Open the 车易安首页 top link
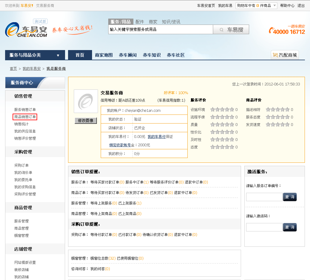The height and width of the screenshot is (280, 310). point(206,5)
